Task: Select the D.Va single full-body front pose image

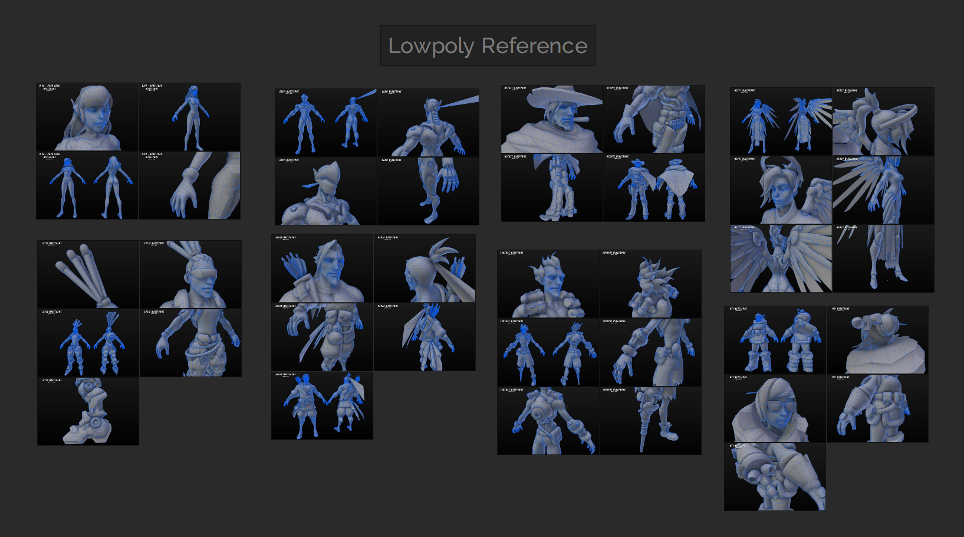Action: click(x=189, y=117)
